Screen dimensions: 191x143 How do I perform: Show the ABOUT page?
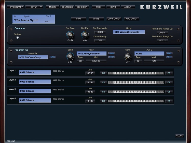point(128,7)
